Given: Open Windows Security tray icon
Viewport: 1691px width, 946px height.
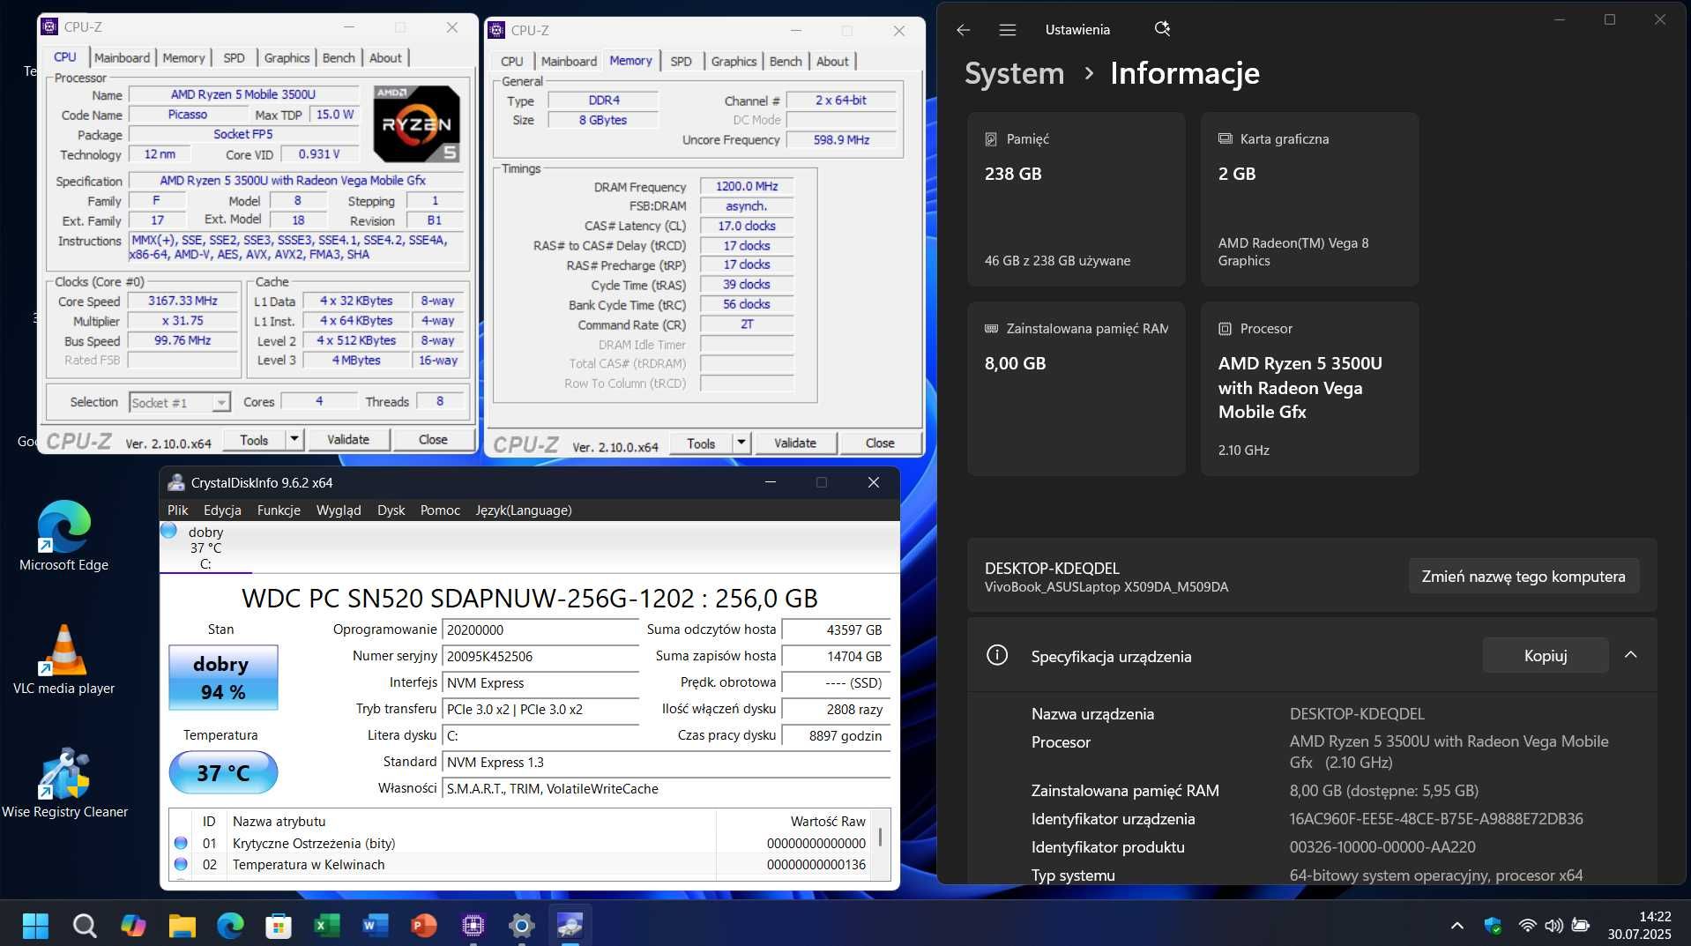Looking at the screenshot, I should coord(1493,925).
